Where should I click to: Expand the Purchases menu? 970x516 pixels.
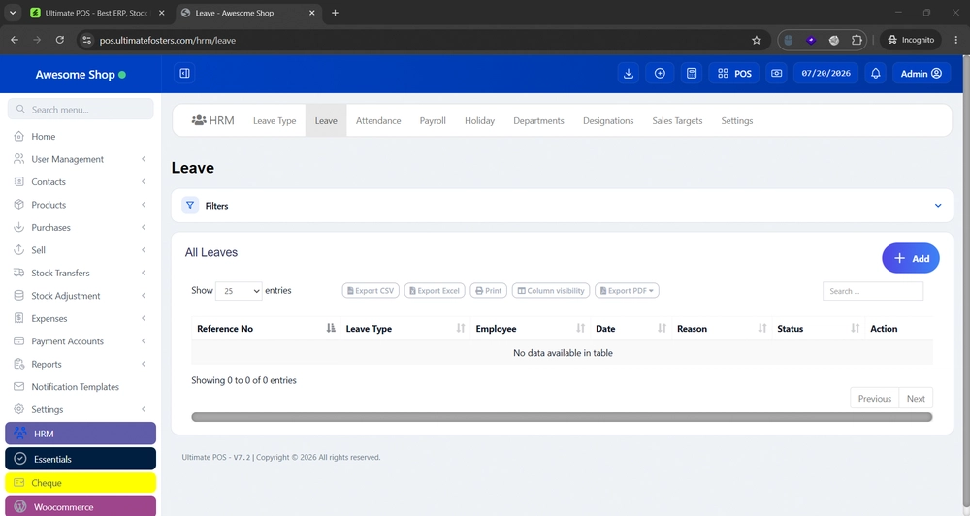coord(81,227)
